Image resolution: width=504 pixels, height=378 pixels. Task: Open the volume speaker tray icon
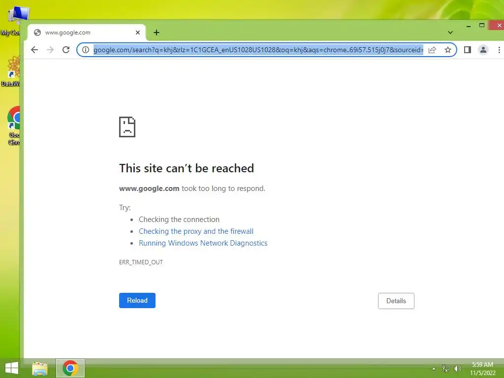pyautogui.click(x=458, y=369)
